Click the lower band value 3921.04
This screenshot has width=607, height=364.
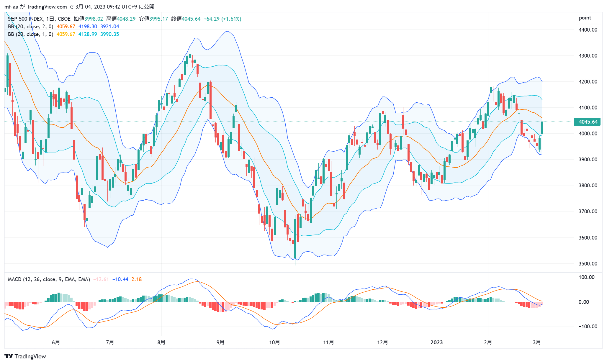pyautogui.click(x=110, y=27)
